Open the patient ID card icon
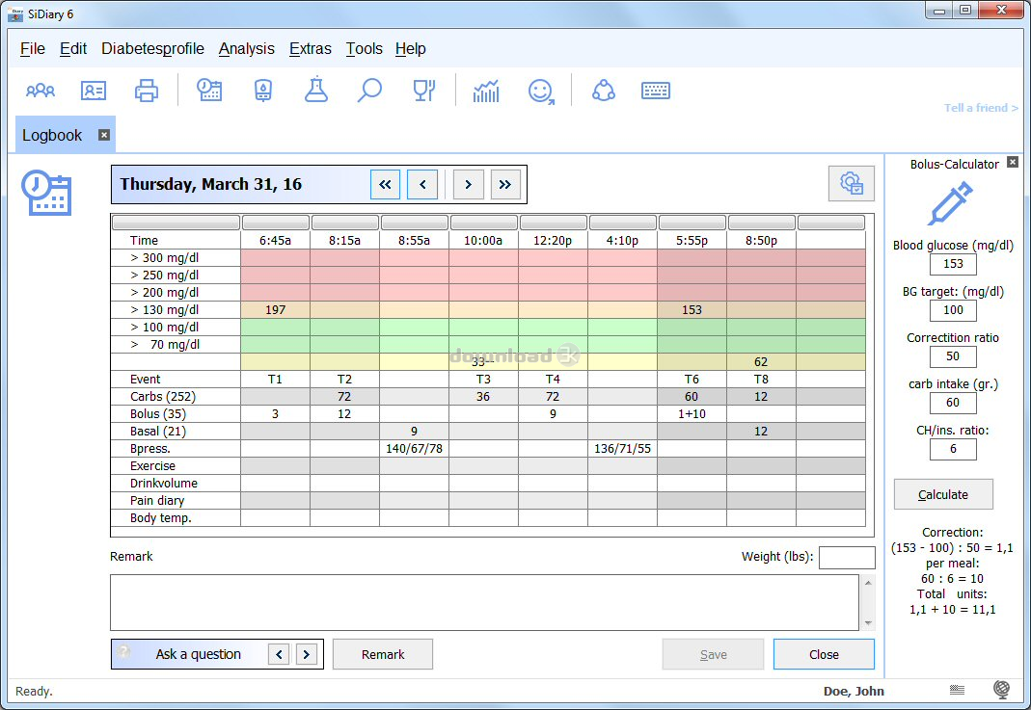This screenshot has height=710, width=1031. point(94,92)
